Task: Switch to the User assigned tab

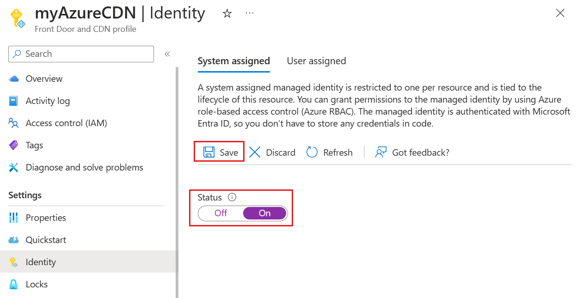Action: coord(316,61)
